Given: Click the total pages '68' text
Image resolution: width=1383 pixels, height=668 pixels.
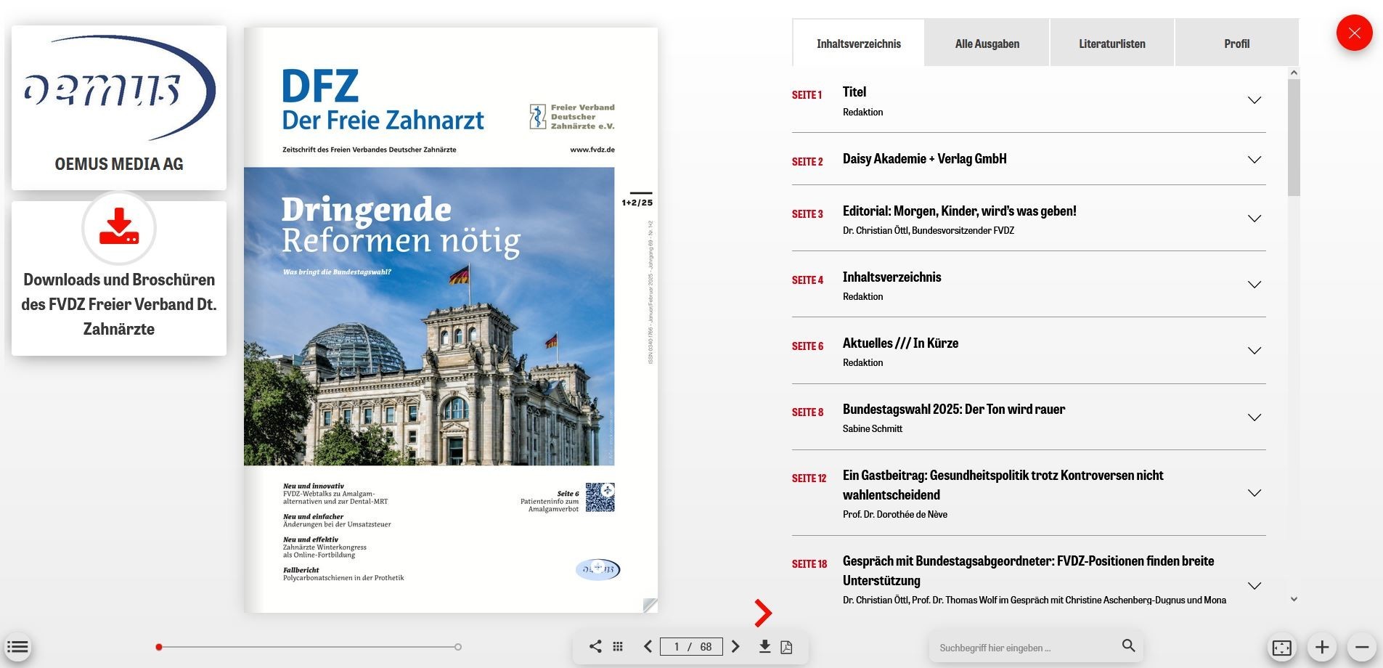Looking at the screenshot, I should (706, 647).
